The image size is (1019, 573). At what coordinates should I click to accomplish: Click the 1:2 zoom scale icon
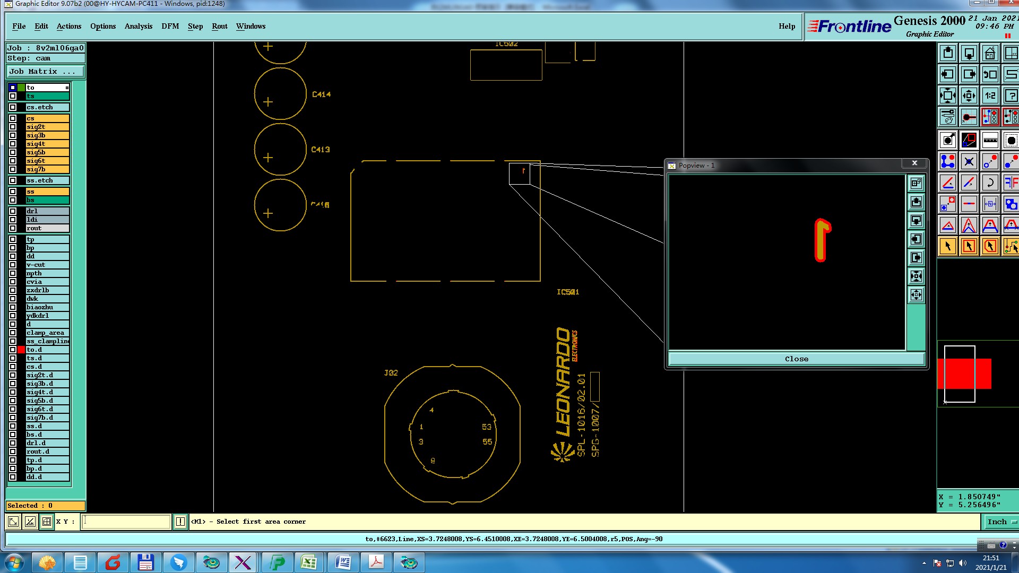tap(990, 96)
